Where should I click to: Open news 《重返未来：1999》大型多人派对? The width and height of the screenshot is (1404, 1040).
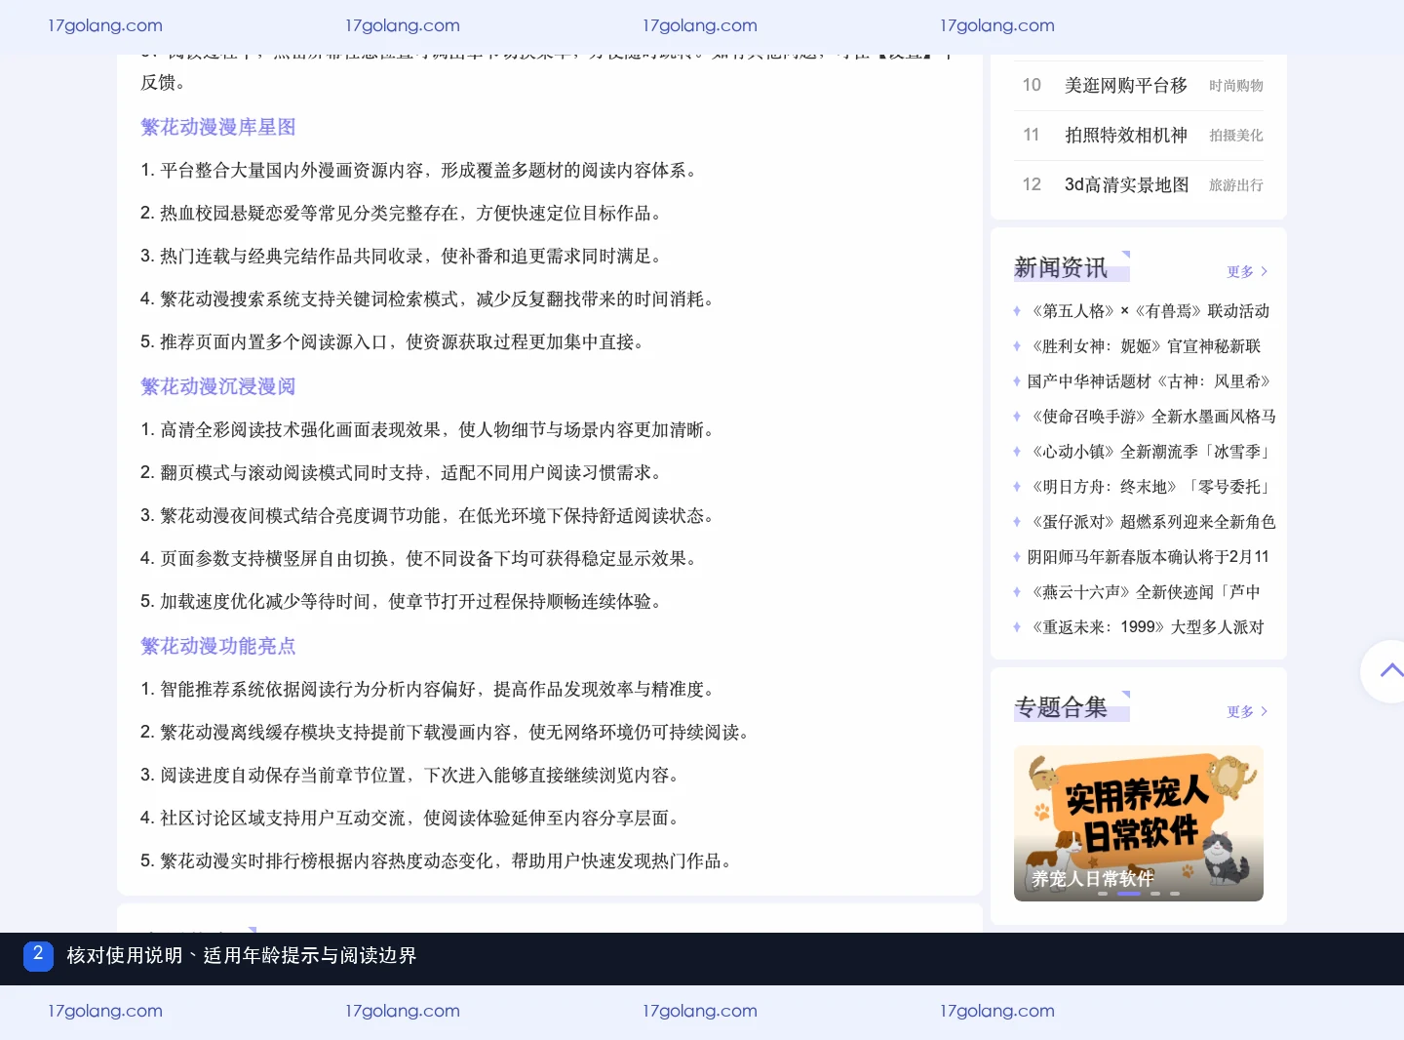(1147, 627)
